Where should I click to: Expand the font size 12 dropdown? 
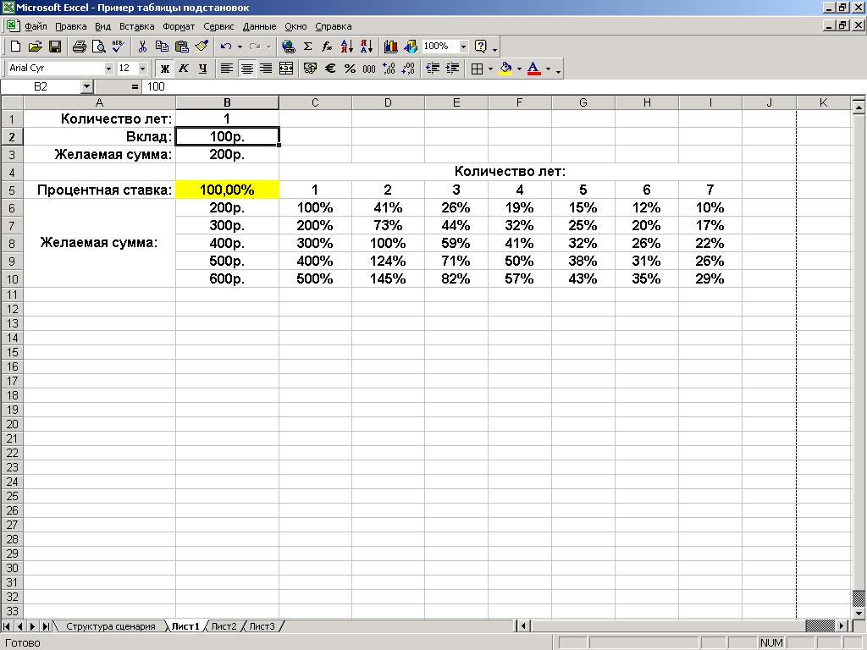142,69
